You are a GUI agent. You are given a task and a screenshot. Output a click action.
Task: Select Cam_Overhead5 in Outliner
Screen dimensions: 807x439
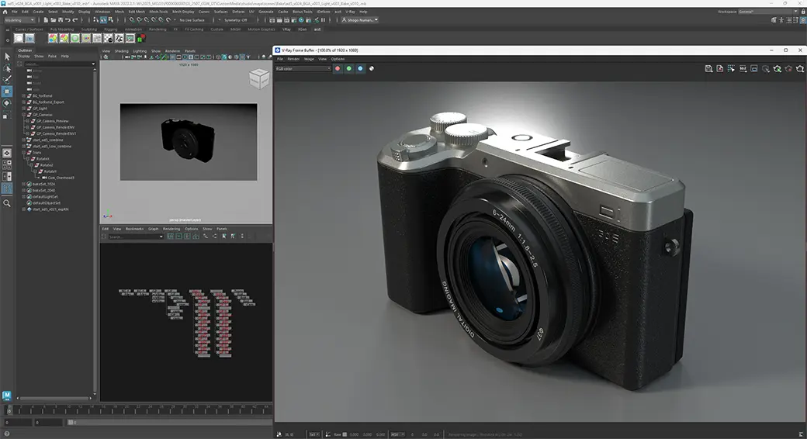pos(61,178)
